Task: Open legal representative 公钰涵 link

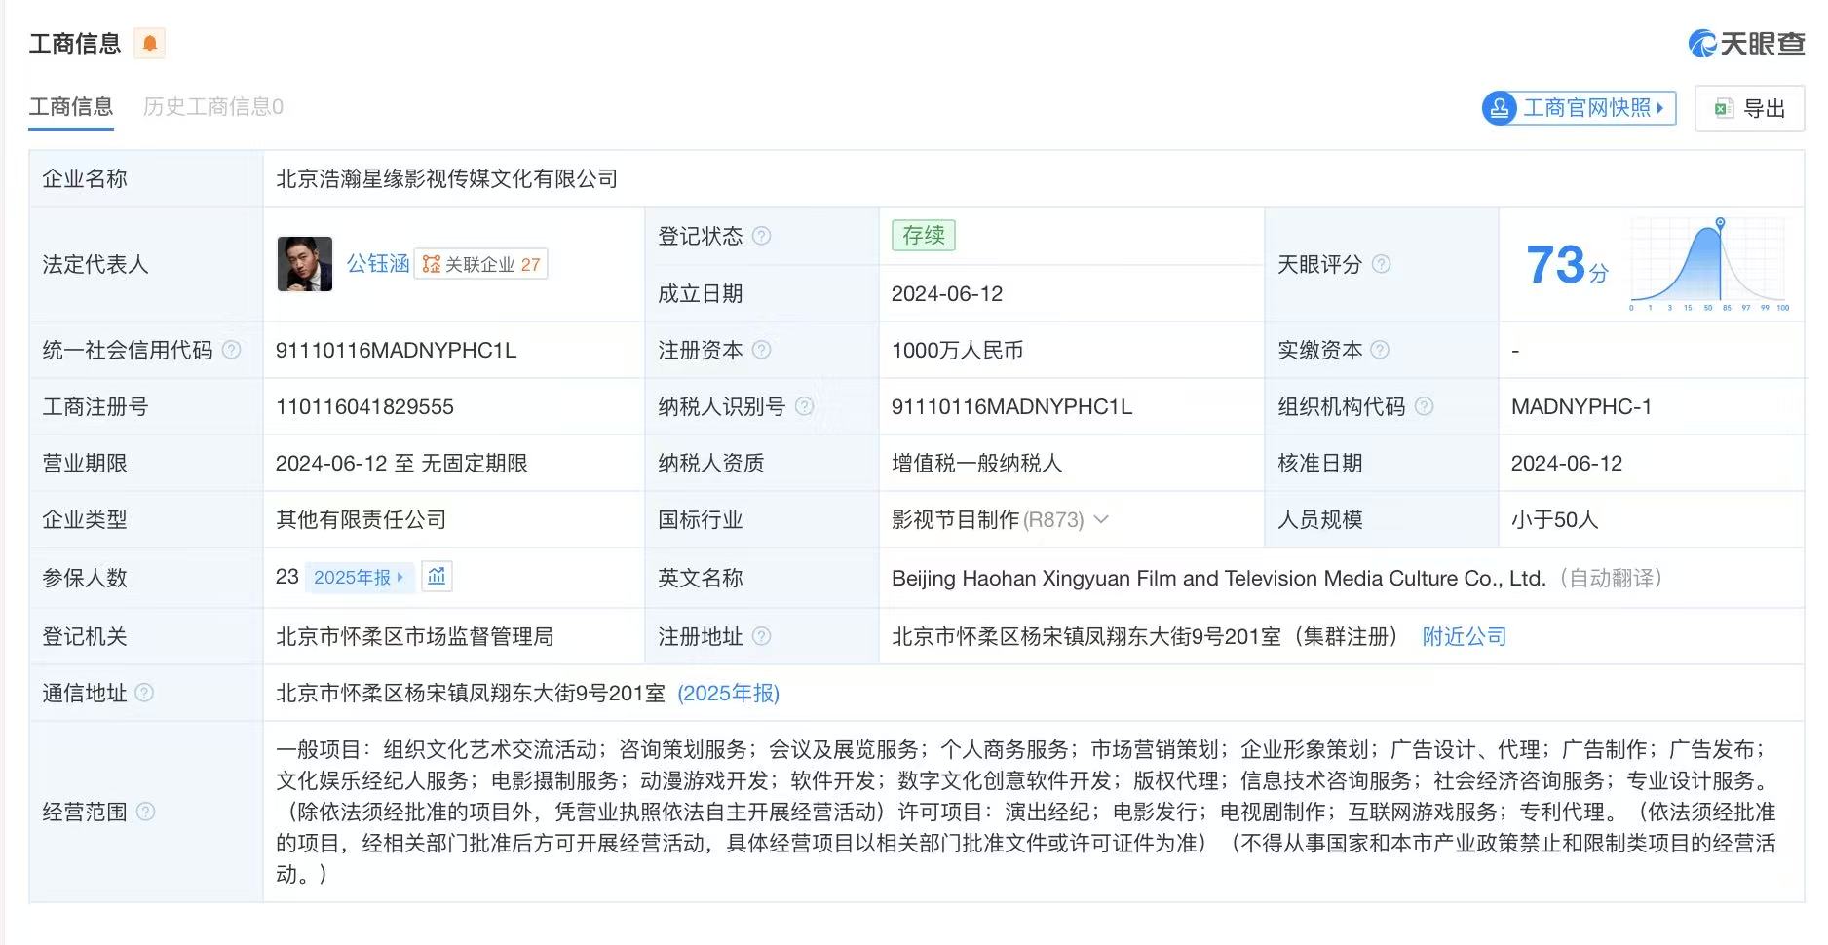Action: coord(378,264)
